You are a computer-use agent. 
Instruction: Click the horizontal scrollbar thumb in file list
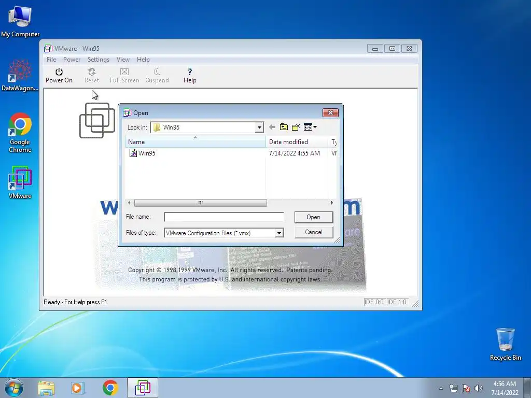pyautogui.click(x=201, y=203)
